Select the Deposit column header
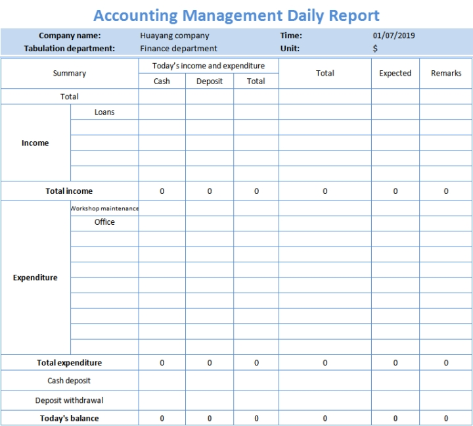 click(x=210, y=82)
